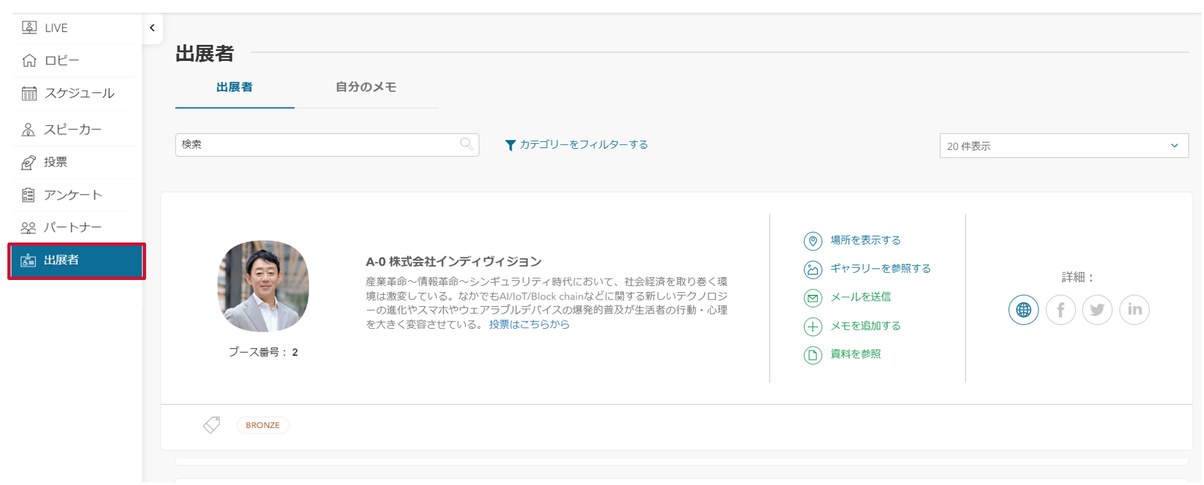The image size is (1204, 485).
Task: Switch to the 自分のメモ tab
Action: click(366, 87)
